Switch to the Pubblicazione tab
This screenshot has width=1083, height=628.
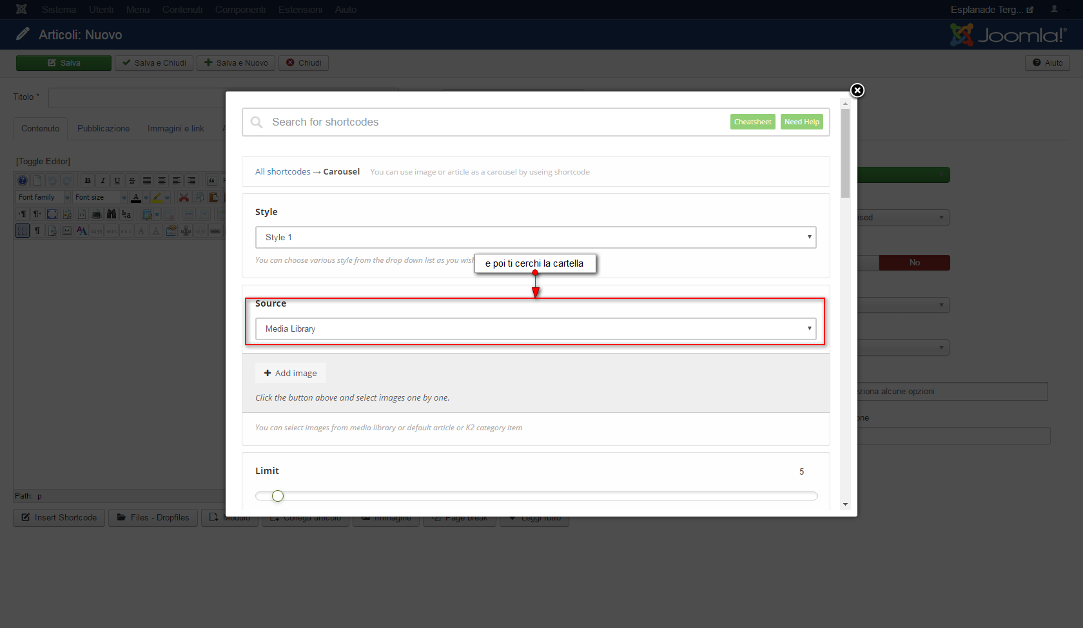[x=104, y=129]
